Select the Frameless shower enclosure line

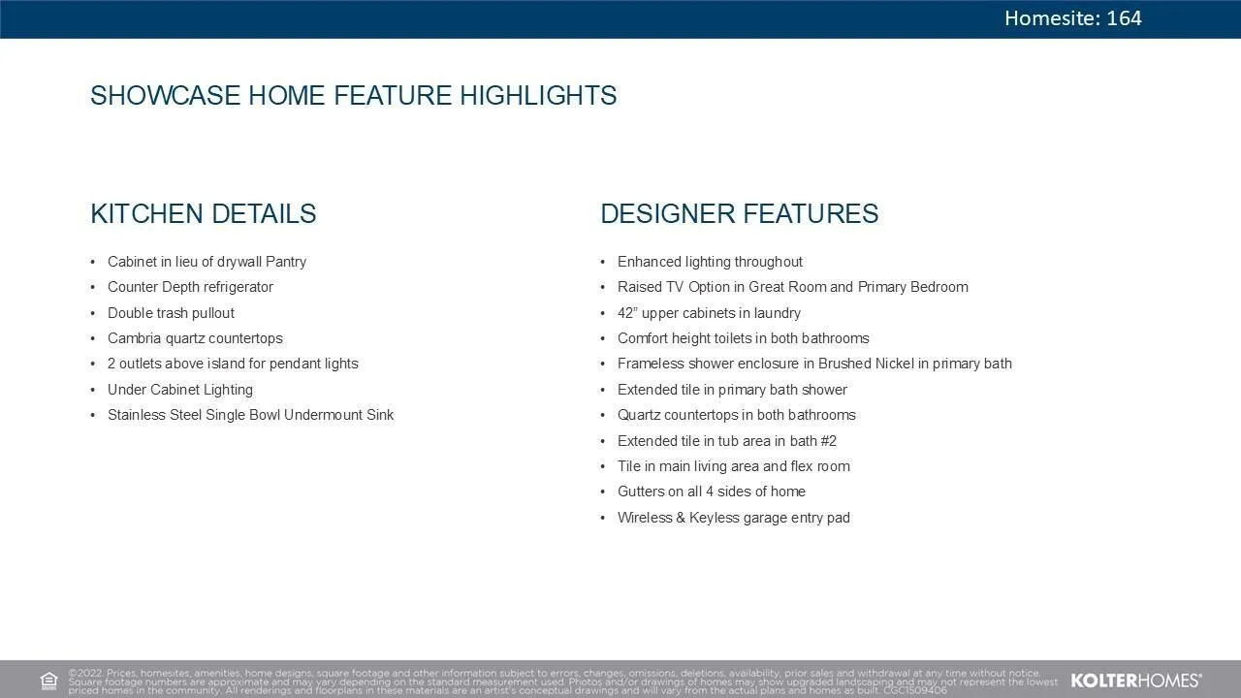pos(814,364)
